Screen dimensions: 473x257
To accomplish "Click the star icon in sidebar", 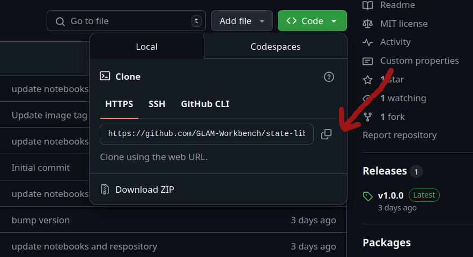I will tap(367, 80).
